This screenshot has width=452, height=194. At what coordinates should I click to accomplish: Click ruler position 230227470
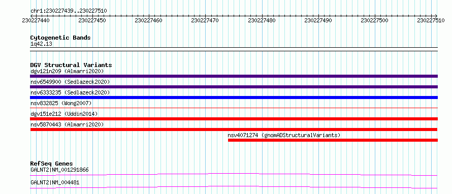[205, 20]
